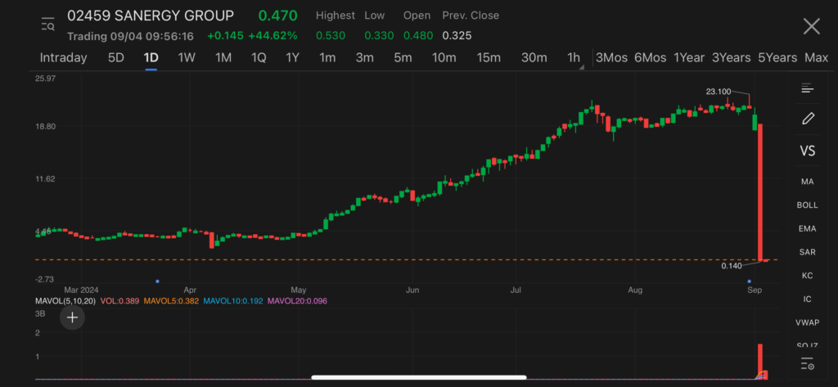838x387 pixels.
Task: Close the chart with the X icon
Action: pyautogui.click(x=811, y=26)
